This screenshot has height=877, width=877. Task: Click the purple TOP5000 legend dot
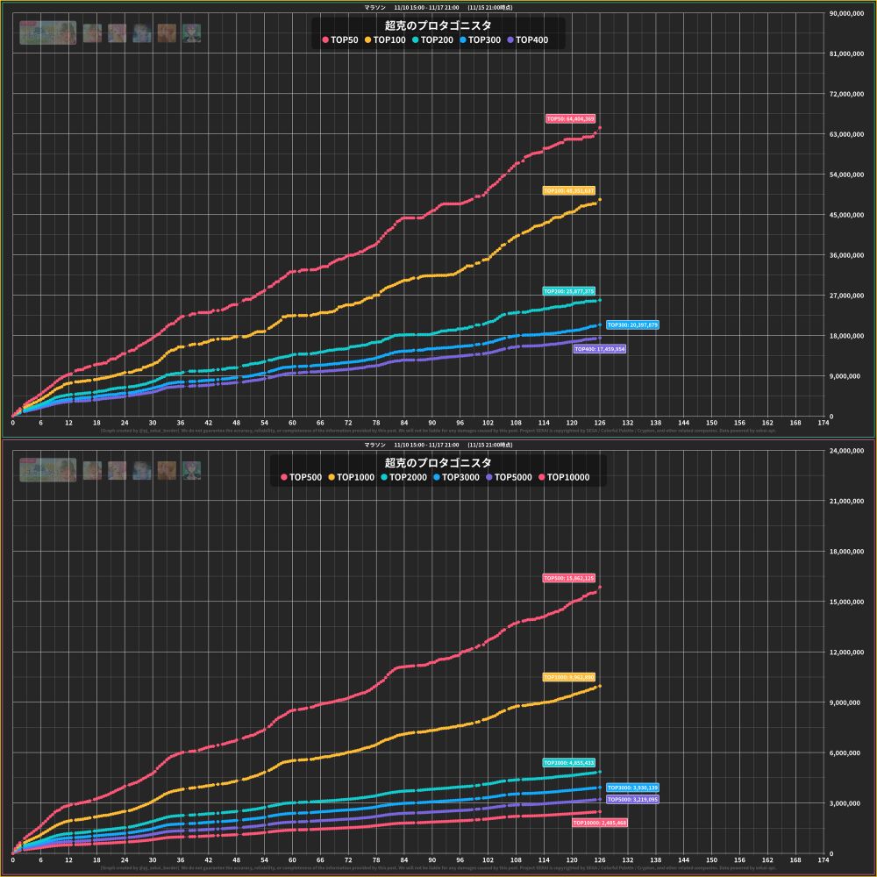click(x=489, y=477)
